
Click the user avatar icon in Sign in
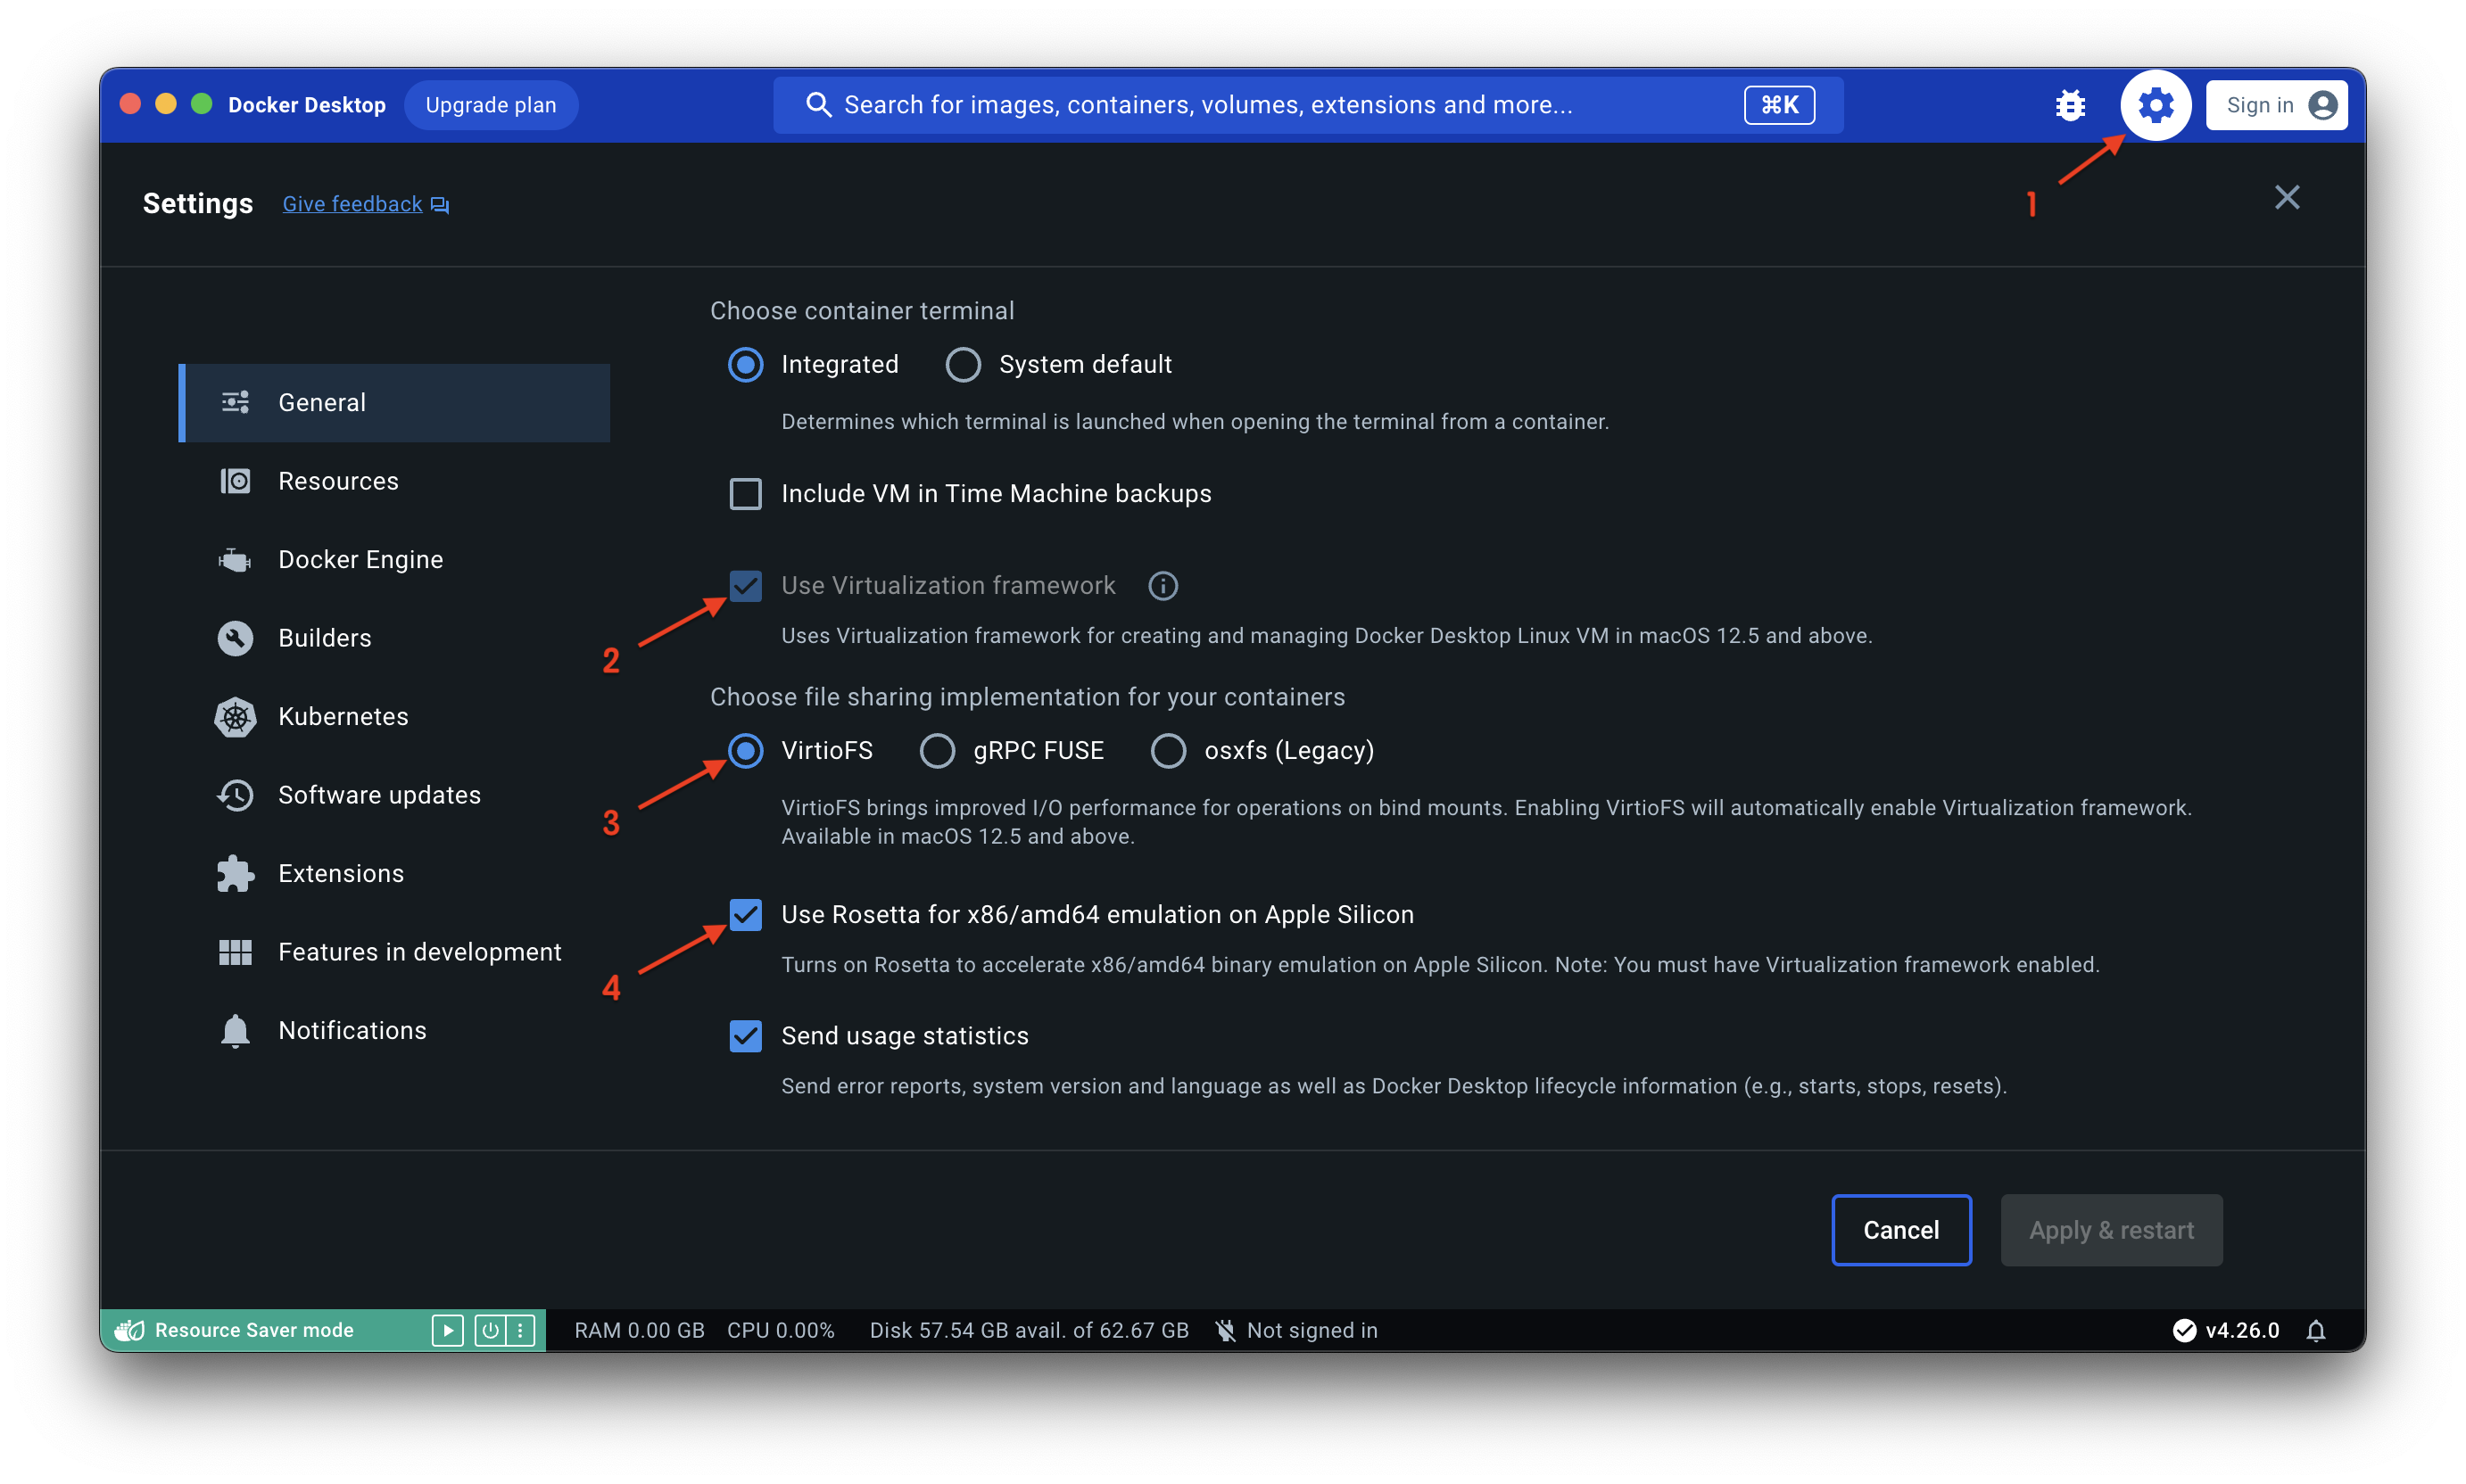pyautogui.click(x=2323, y=105)
